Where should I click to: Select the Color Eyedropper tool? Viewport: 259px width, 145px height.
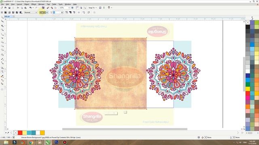tap(2, 76)
